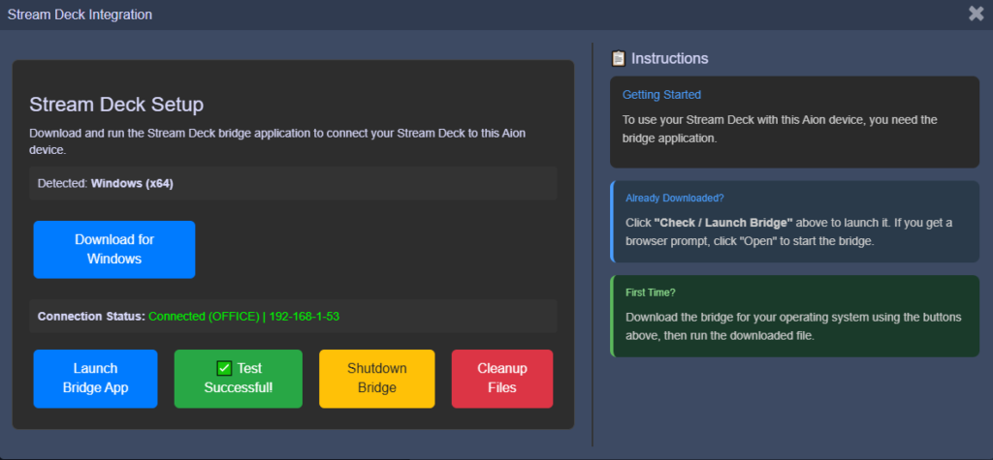The height and width of the screenshot is (460, 993).
Task: Select the Detected: Windows (x64) row
Action: click(293, 183)
